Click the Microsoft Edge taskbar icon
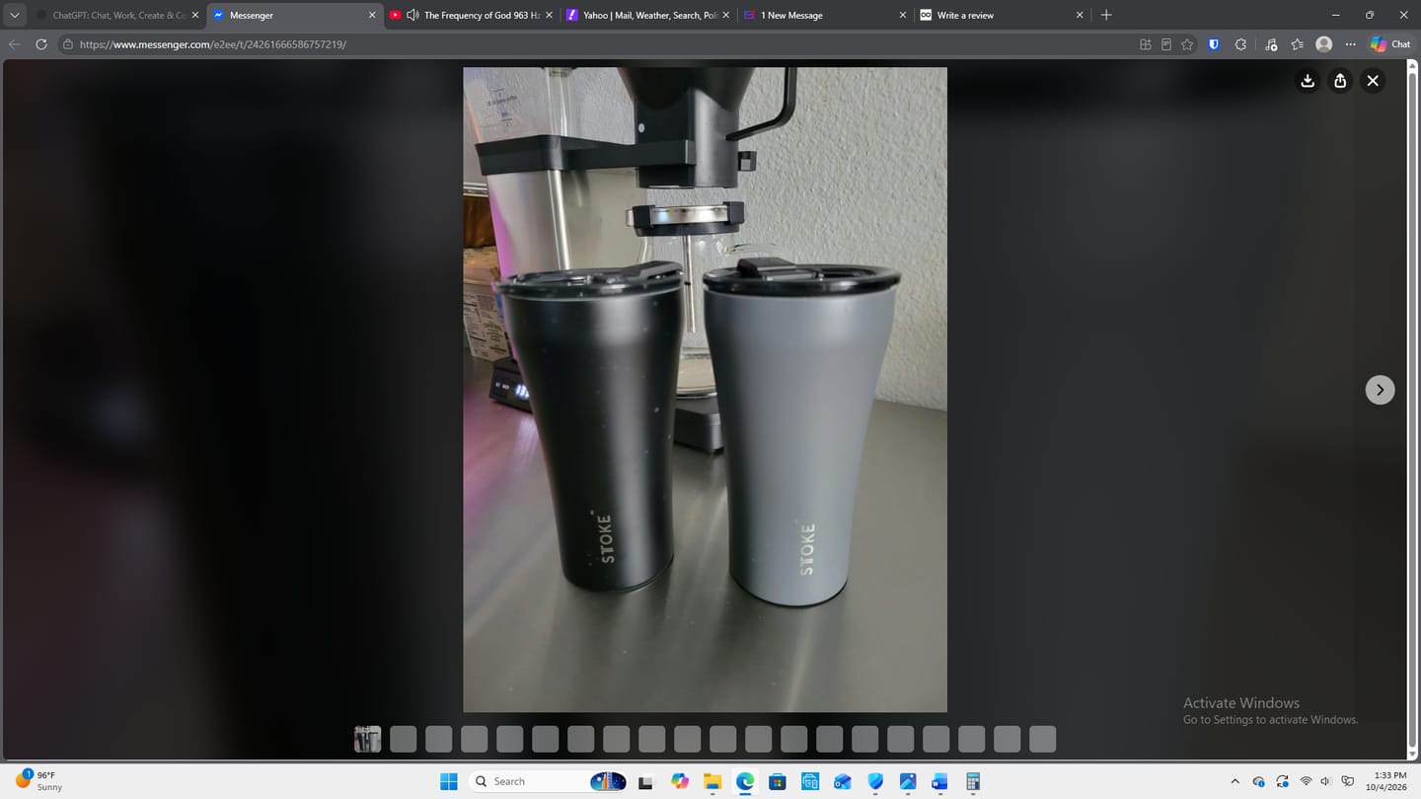1421x799 pixels. pyautogui.click(x=744, y=781)
